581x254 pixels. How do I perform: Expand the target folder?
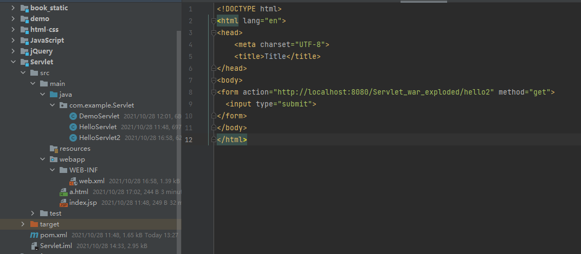pos(23,224)
